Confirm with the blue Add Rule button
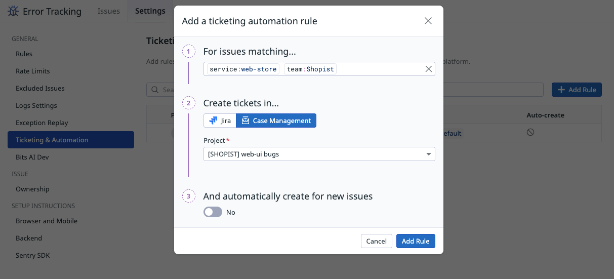Viewport: 614px width, 279px height. (x=415, y=241)
